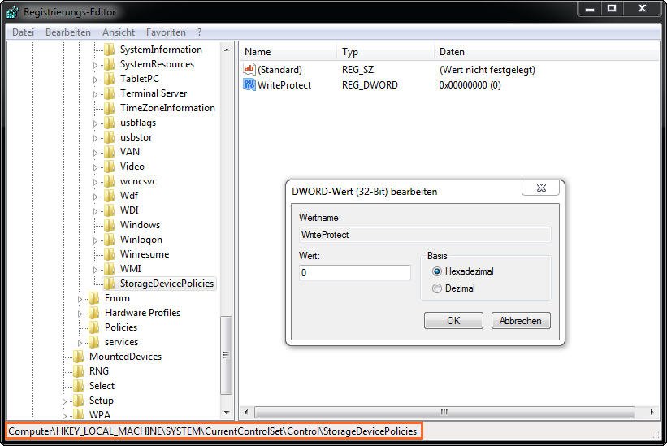Click the Video folder icon
The image size is (667, 446).
tap(110, 167)
